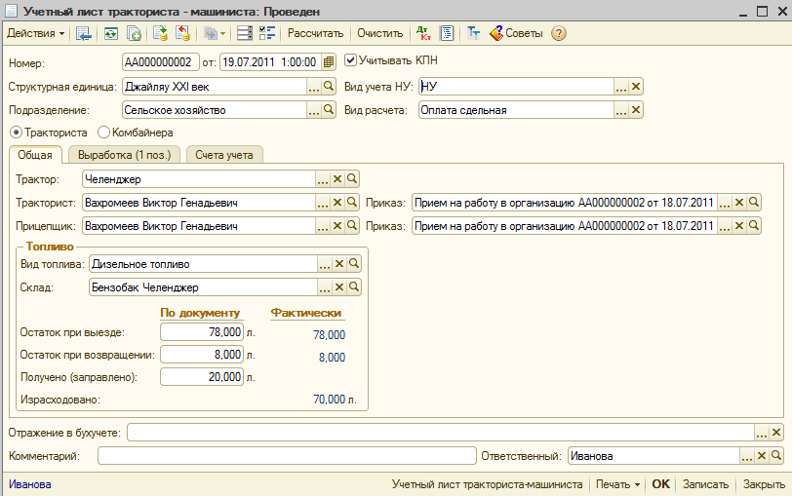Viewport: 792px width, 496px height.
Task: Open the Счета учета tab
Action: tap(223, 155)
